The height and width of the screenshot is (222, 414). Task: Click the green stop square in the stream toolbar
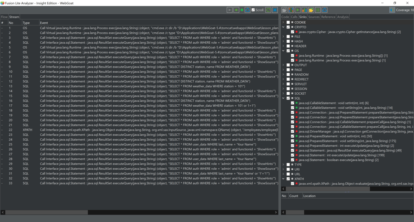click(236, 10)
